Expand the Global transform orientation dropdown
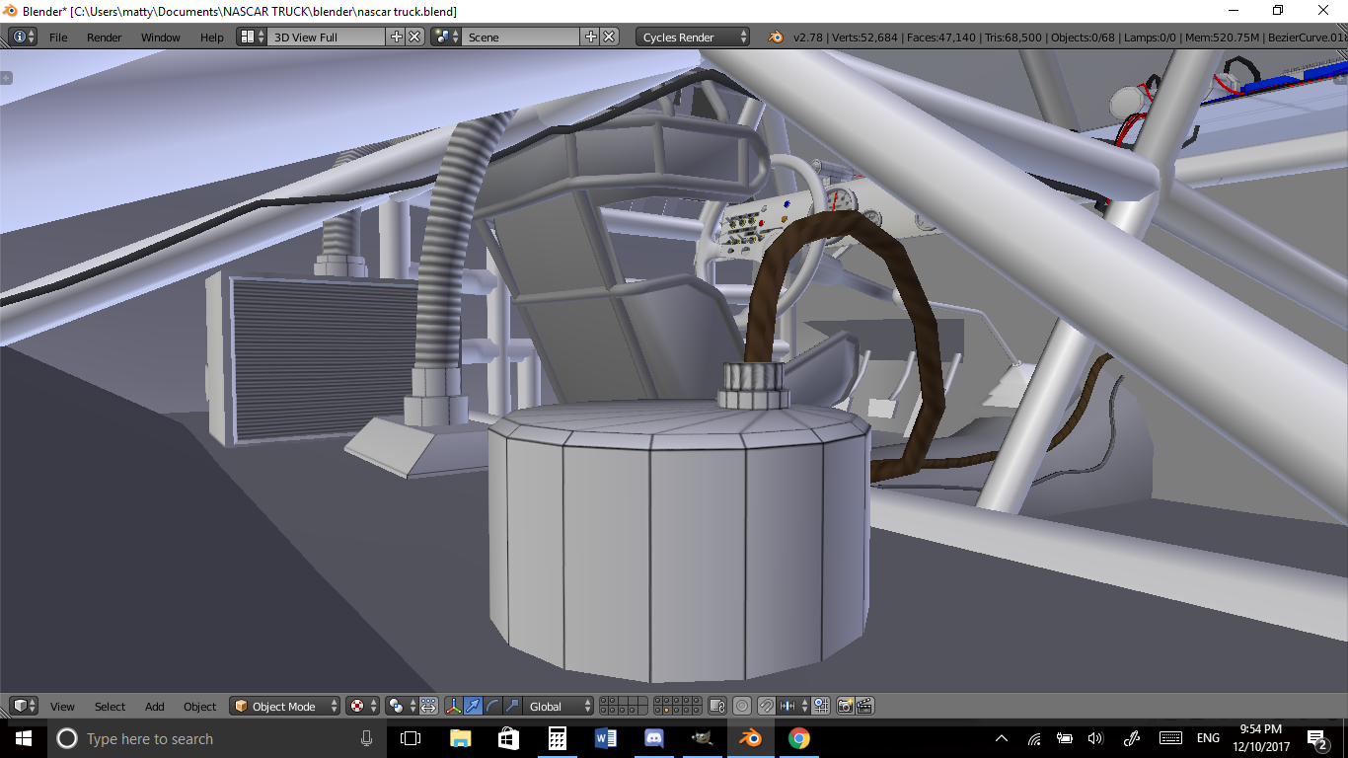The image size is (1348, 758). pyautogui.click(x=559, y=706)
